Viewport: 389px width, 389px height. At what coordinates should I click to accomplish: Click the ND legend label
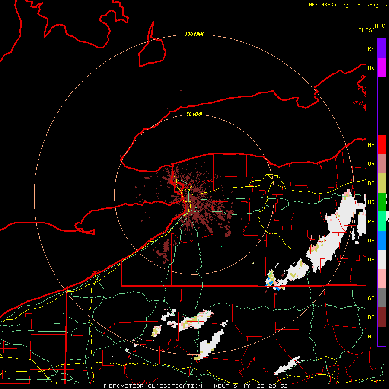click(371, 337)
